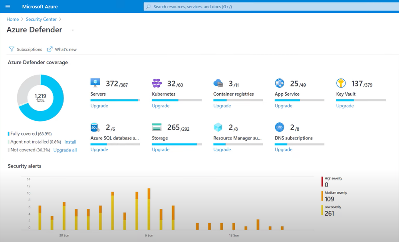Click the Key Vault key icon
Screen dimensions: 399x242
point(341,83)
